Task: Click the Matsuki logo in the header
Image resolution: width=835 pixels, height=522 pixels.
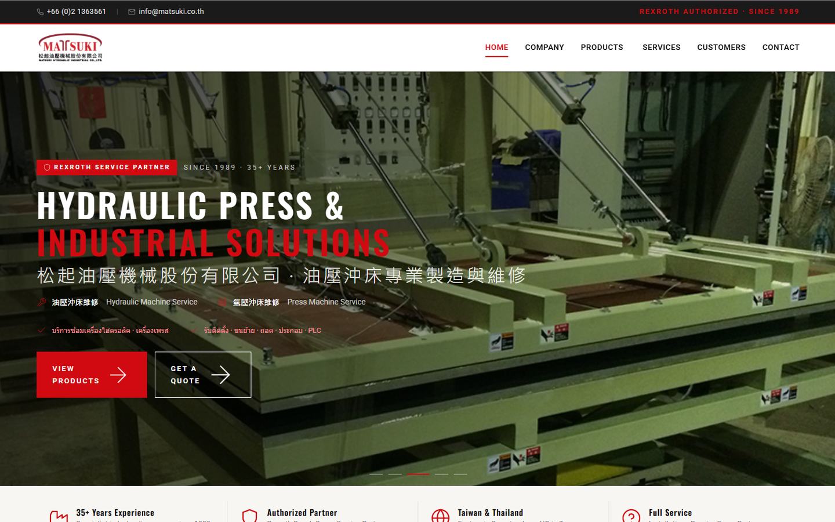Action: (x=70, y=47)
